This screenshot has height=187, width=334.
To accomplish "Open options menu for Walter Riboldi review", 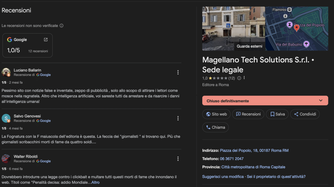I will [178, 159].
